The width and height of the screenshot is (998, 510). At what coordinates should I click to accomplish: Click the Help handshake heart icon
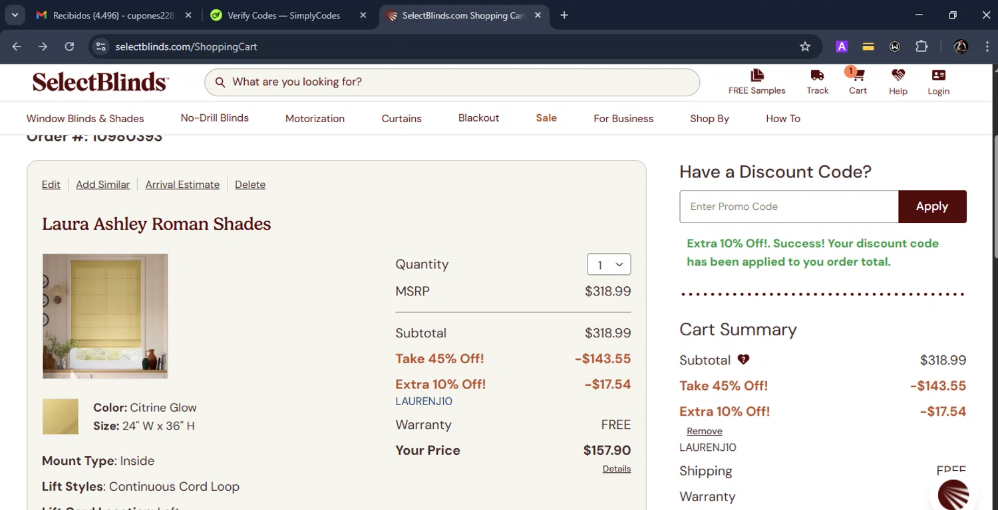[898, 75]
